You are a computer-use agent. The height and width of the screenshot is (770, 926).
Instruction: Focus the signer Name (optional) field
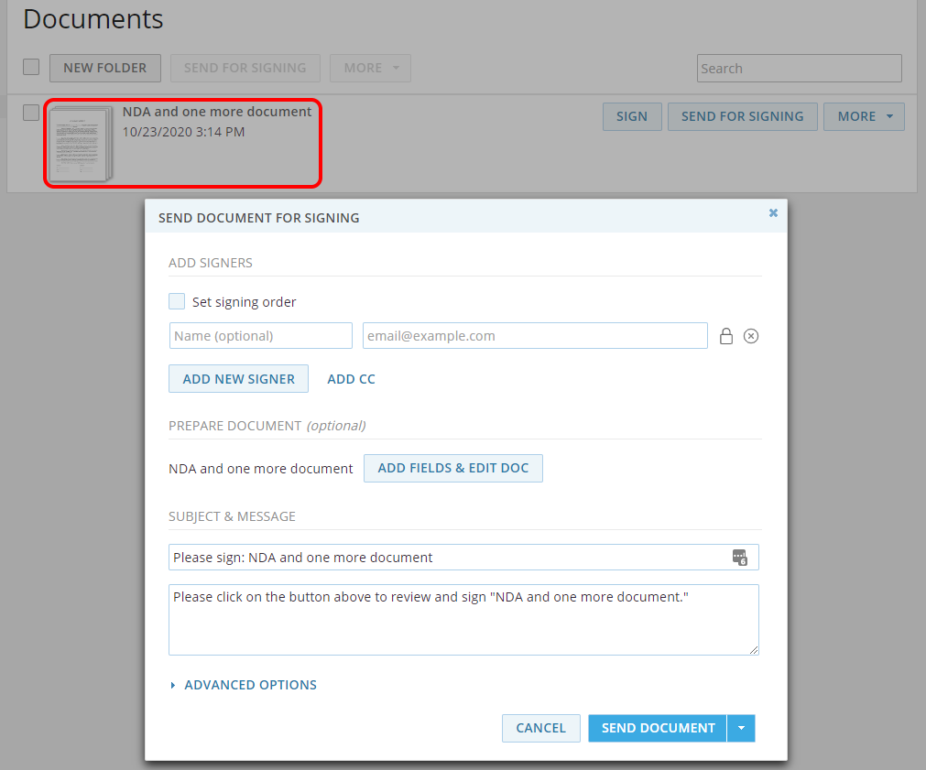[x=261, y=335]
